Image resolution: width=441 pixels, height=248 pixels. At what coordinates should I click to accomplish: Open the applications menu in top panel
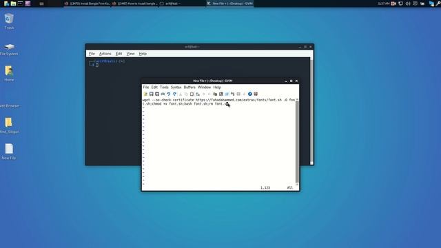(x=6, y=3)
